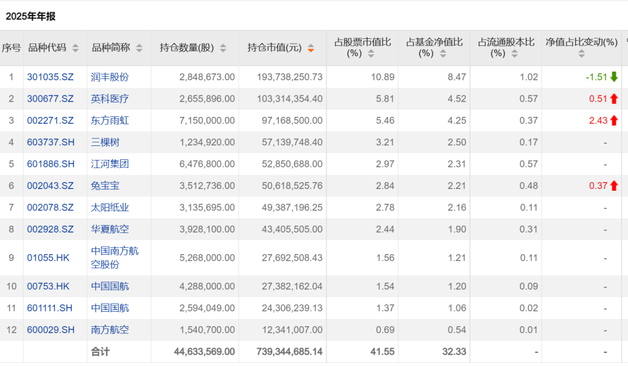Toggle the orange 持仓市值(元) sort indicator
Image resolution: width=628 pixels, height=367 pixels.
311,48
